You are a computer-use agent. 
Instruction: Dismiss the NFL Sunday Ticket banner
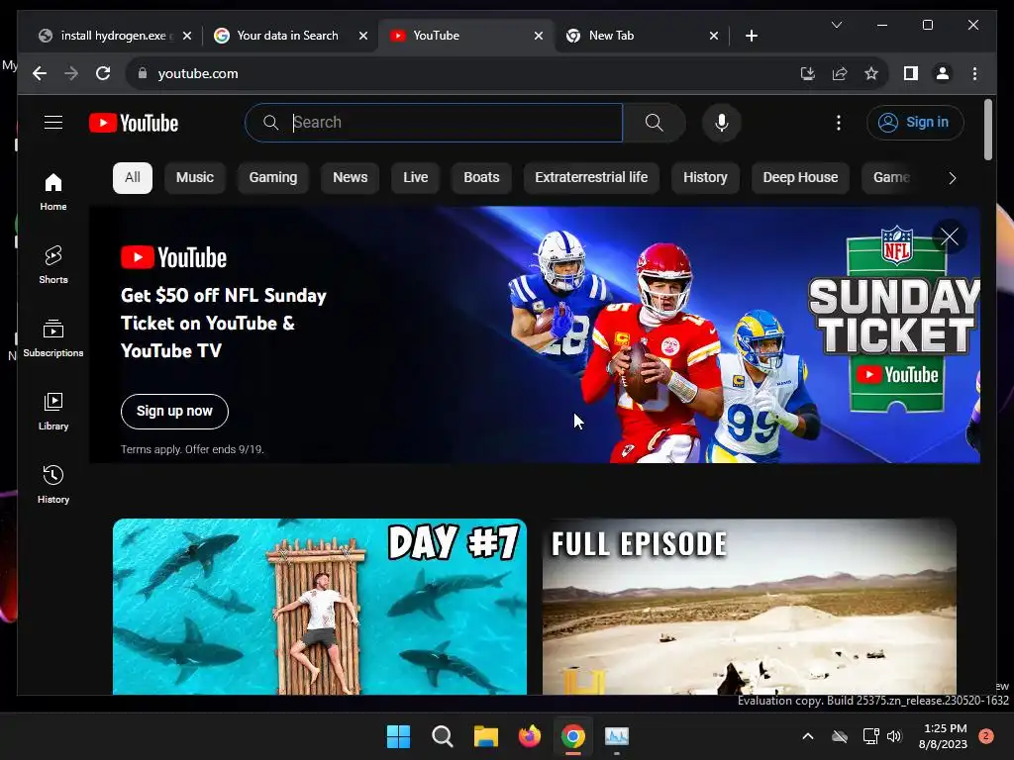click(x=949, y=237)
